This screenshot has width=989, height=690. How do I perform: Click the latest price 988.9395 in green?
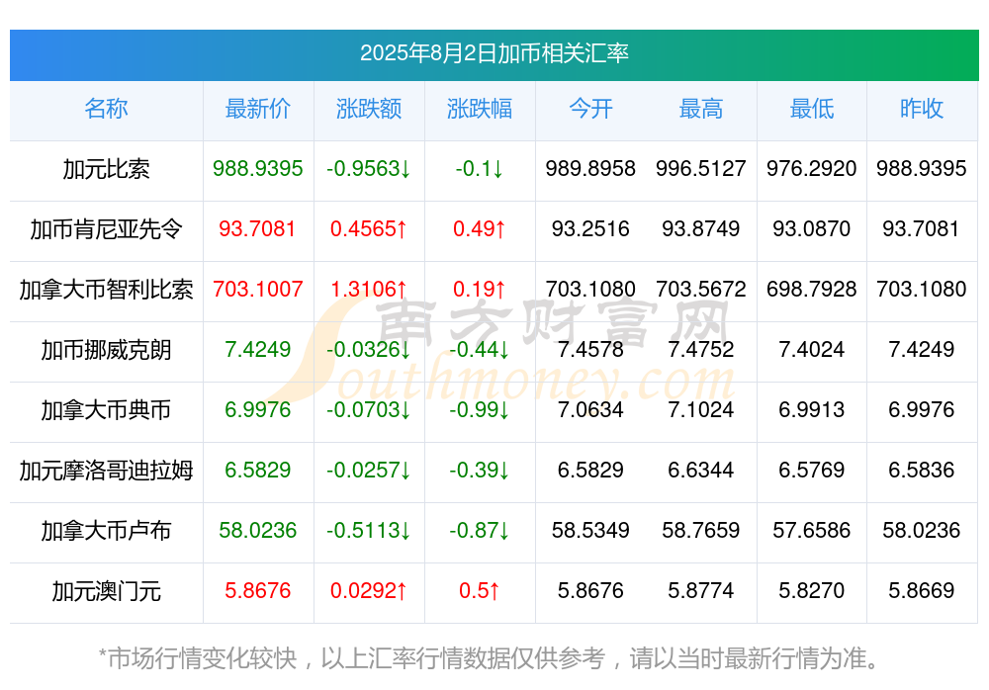point(258,168)
